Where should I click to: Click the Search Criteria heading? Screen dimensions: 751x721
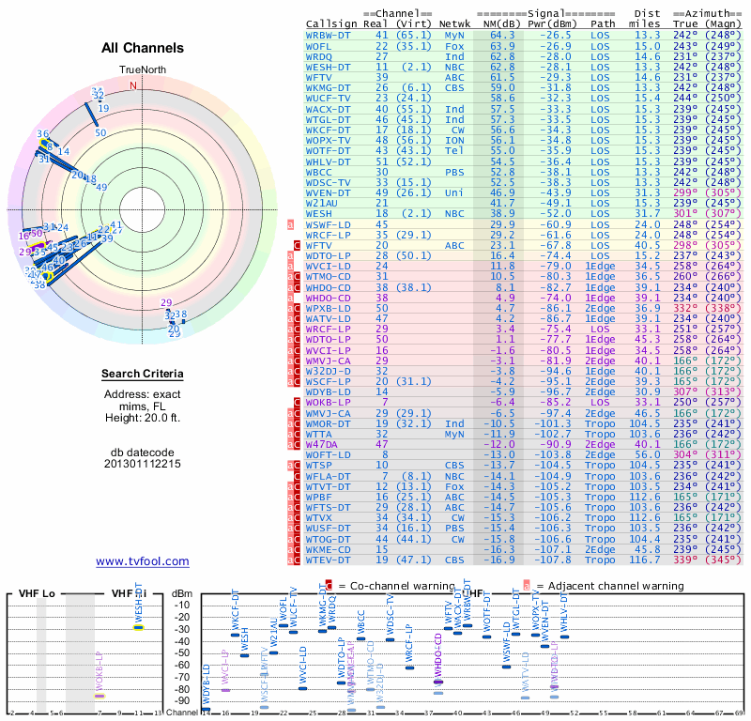coord(143,374)
